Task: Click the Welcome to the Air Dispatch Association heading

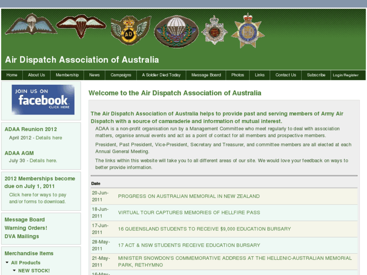Action: pyautogui.click(x=175, y=93)
